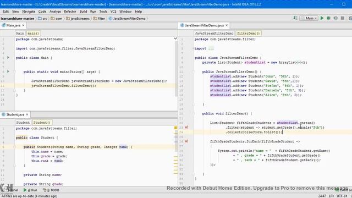Click the javaStreamFilterDemo.filterDemo() call in Main.java
The image size is (352, 198).
[x=64, y=86]
